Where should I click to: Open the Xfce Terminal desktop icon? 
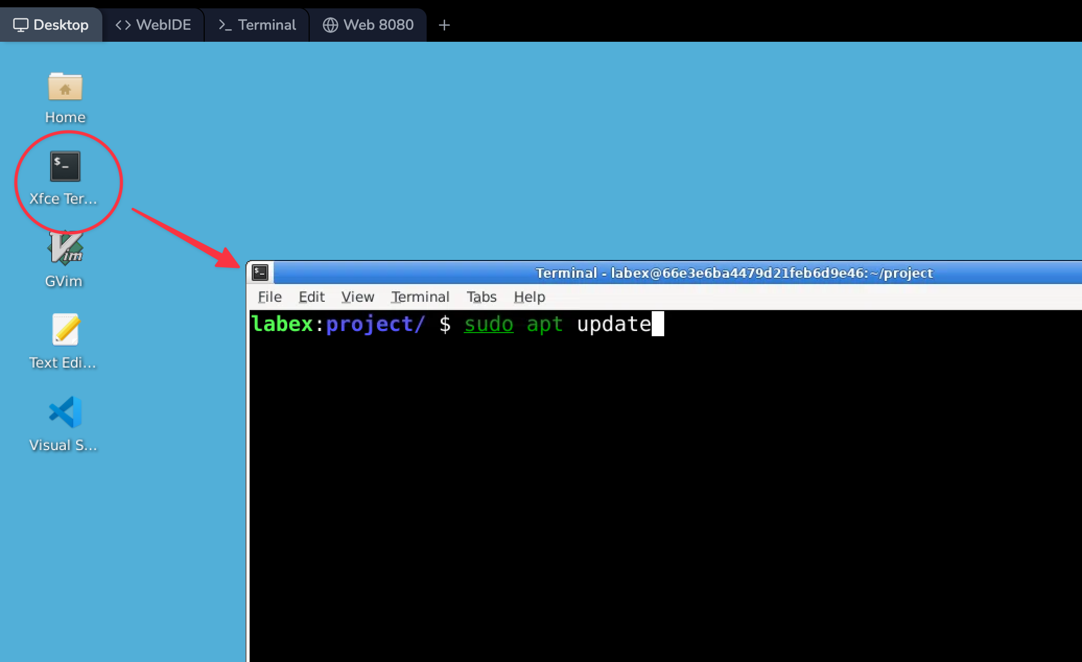click(65, 167)
